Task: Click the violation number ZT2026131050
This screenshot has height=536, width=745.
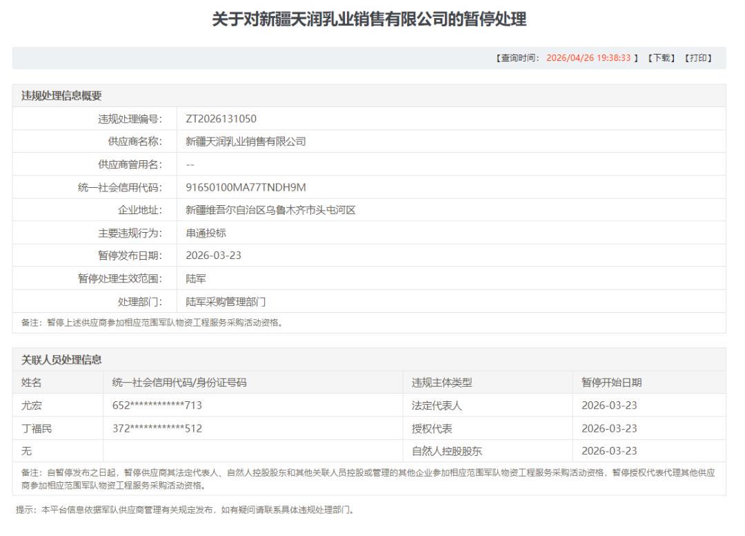Action: 221,119
